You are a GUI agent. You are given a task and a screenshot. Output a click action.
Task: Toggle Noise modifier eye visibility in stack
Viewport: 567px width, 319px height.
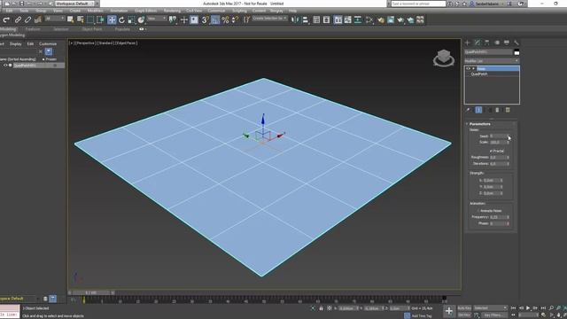[469, 68]
